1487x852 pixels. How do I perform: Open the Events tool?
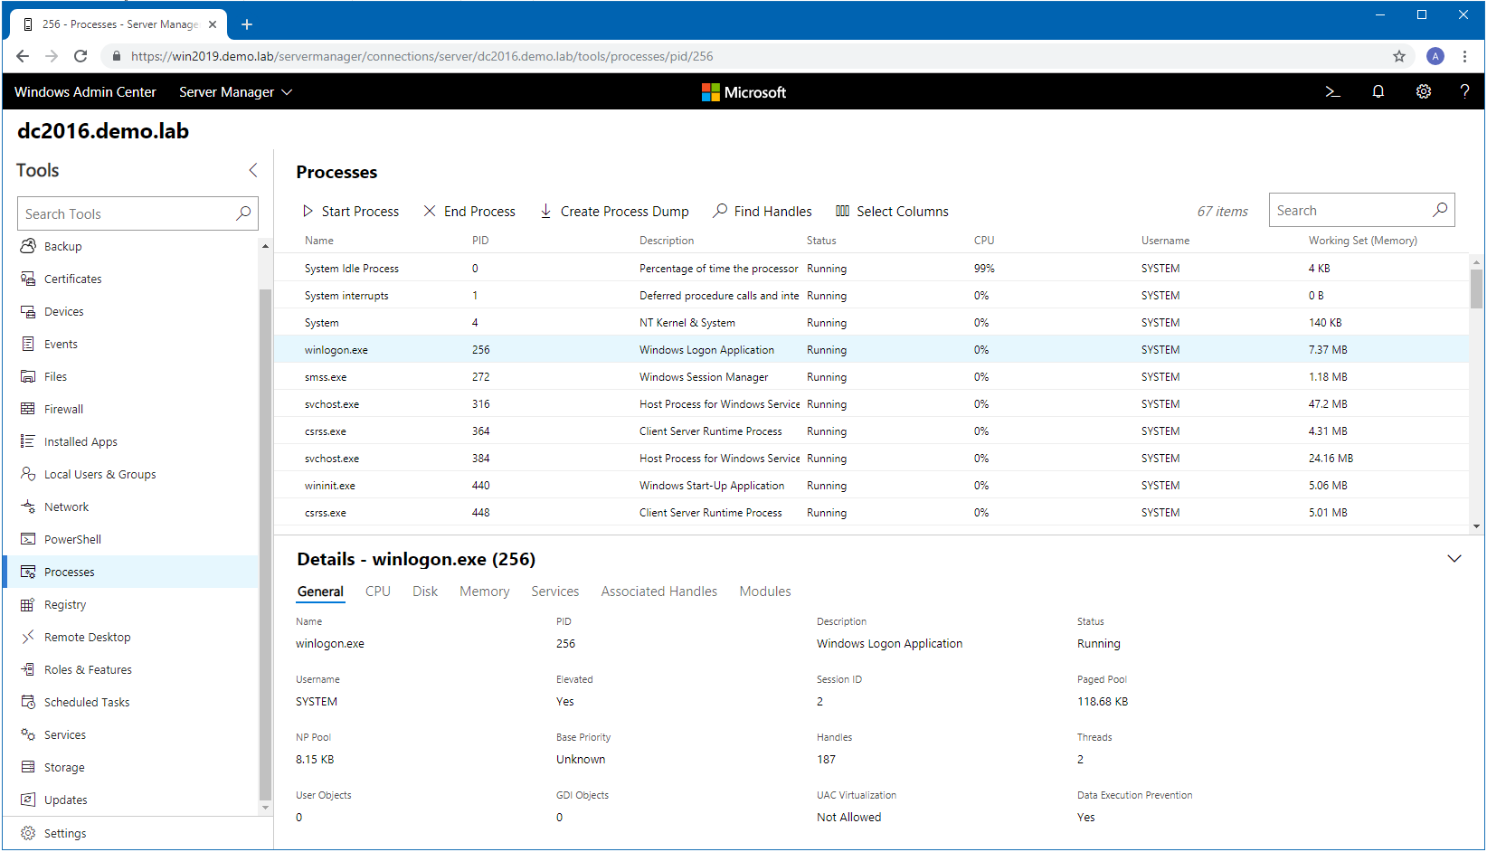[x=60, y=343]
